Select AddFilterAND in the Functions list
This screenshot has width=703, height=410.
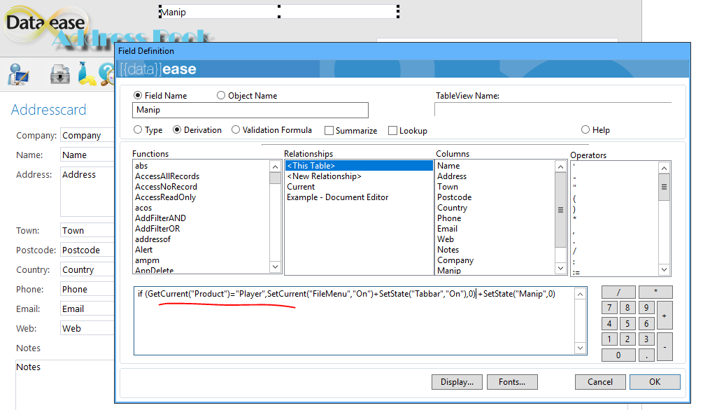[160, 218]
